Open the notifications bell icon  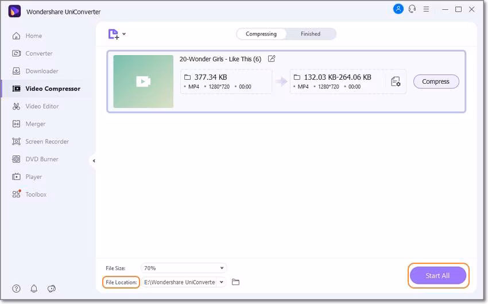(34, 289)
